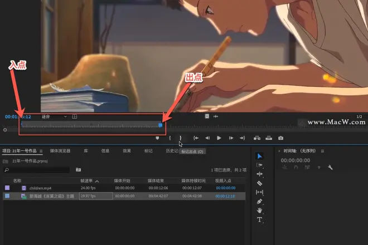Image resolution: width=368 pixels, height=245 pixels.
Task: Open the project panel hamburger menu
Action: [41, 151]
